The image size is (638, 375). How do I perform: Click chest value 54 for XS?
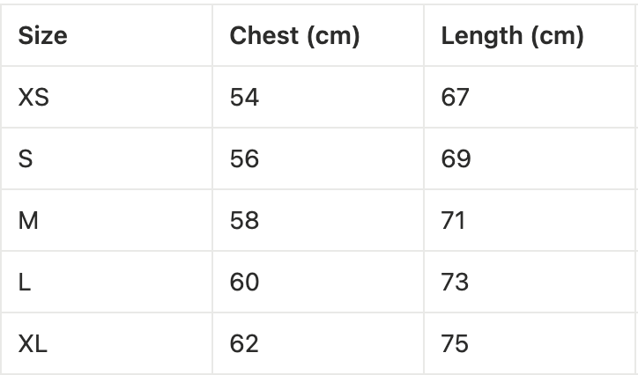click(244, 97)
